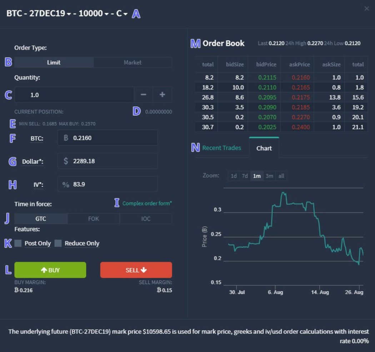
Task: Click the current position value 0.00000000
Action: pos(159,112)
